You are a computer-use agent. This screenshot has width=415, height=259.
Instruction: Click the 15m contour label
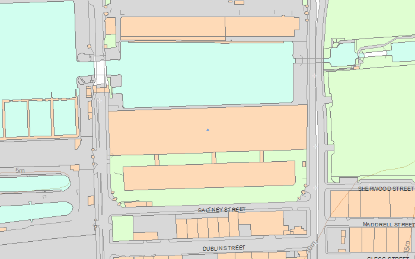(x=407, y=247)
